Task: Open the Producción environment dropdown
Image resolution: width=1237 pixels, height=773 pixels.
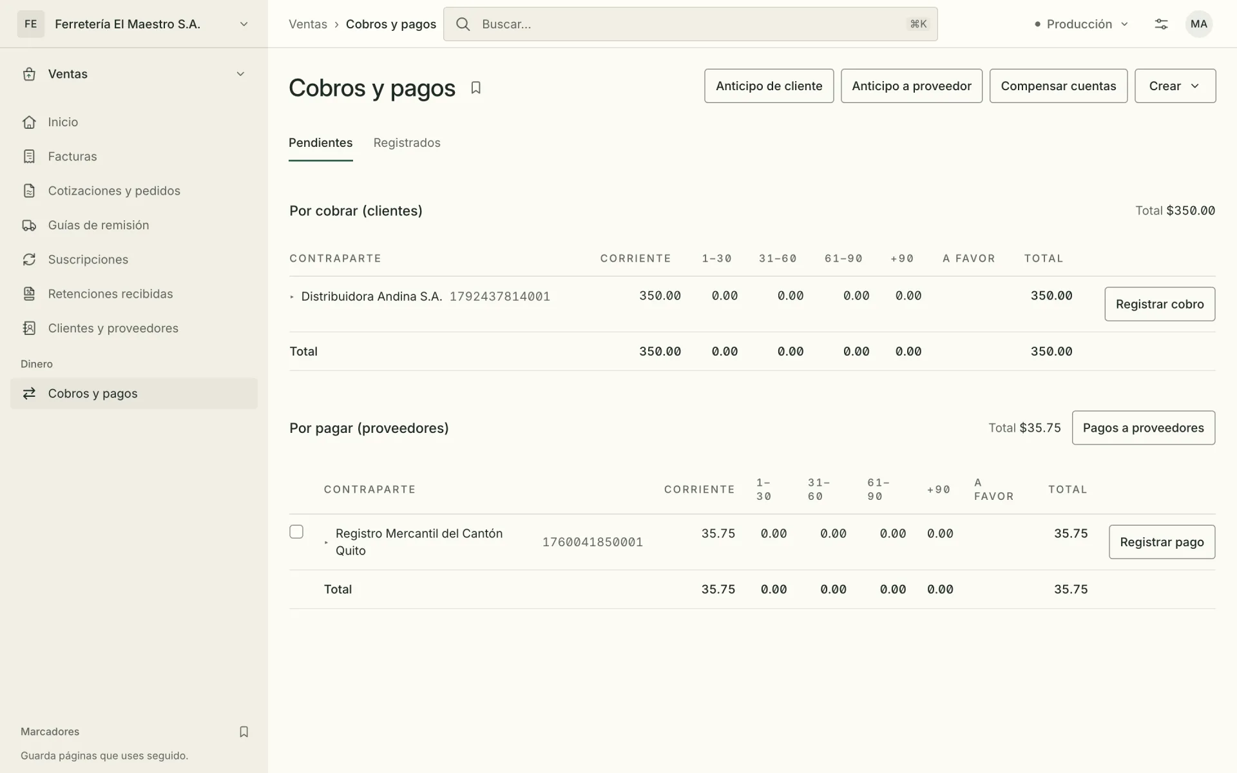Action: point(1082,24)
